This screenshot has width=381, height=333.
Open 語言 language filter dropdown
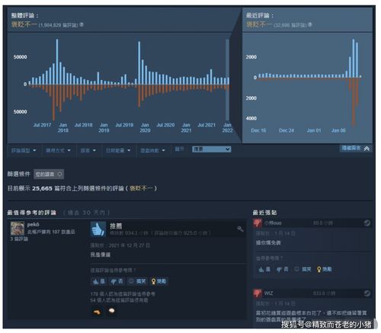coord(88,150)
